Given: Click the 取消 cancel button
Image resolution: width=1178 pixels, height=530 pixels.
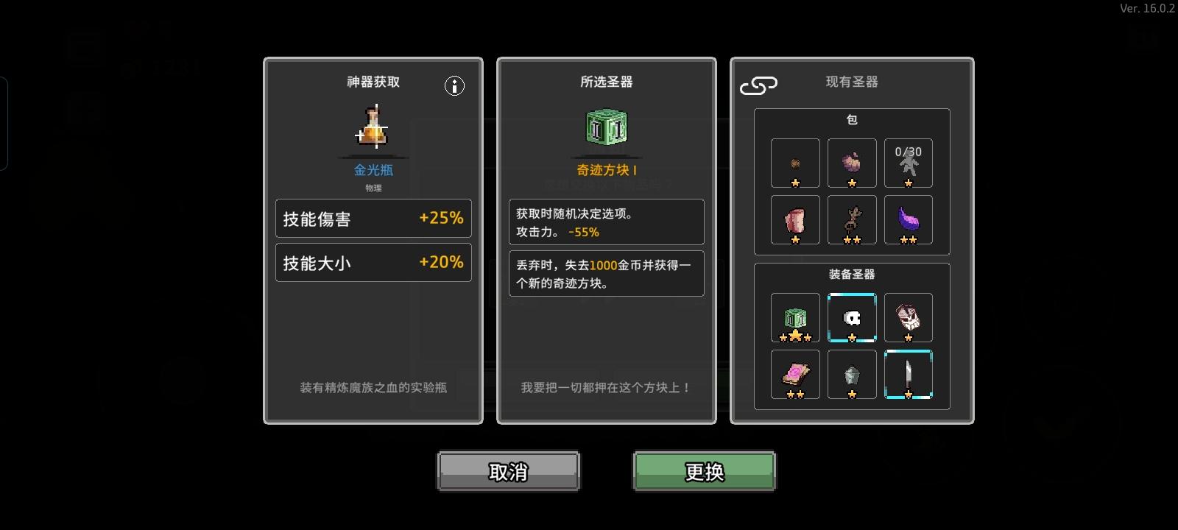Looking at the screenshot, I should tap(509, 471).
